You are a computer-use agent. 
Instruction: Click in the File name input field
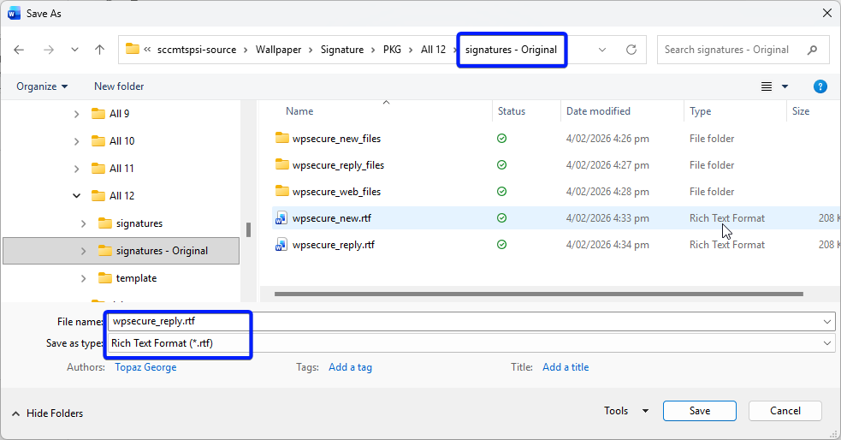coord(462,321)
